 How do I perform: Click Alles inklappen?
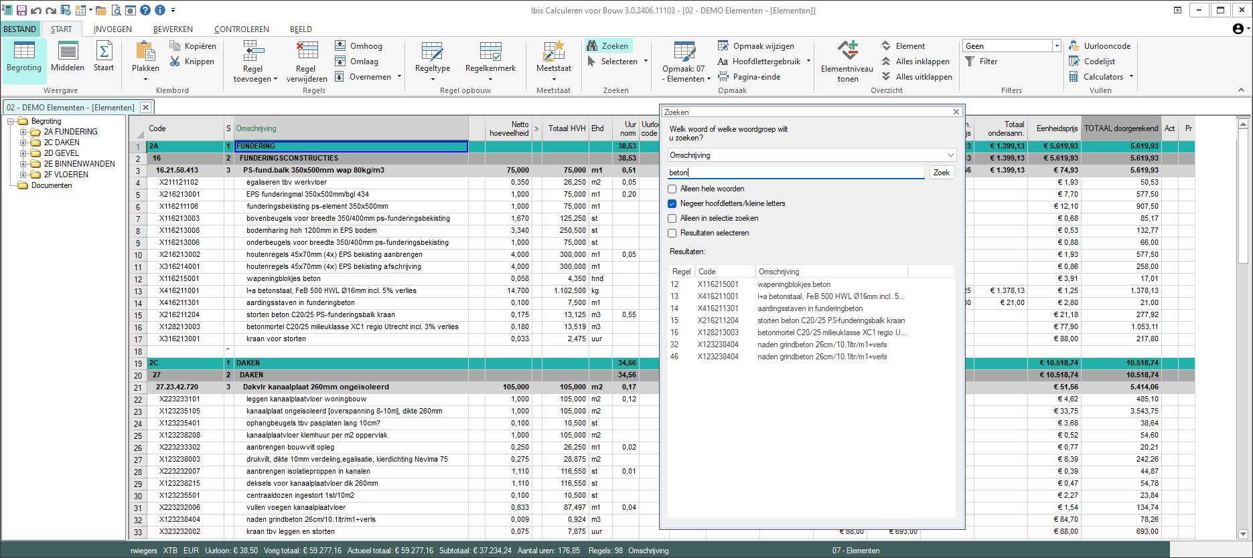[x=915, y=61]
